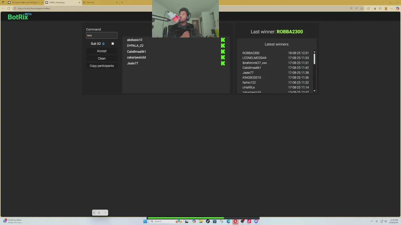
Task: Open a new browser tab with plus
Action: click(x=122, y=2)
